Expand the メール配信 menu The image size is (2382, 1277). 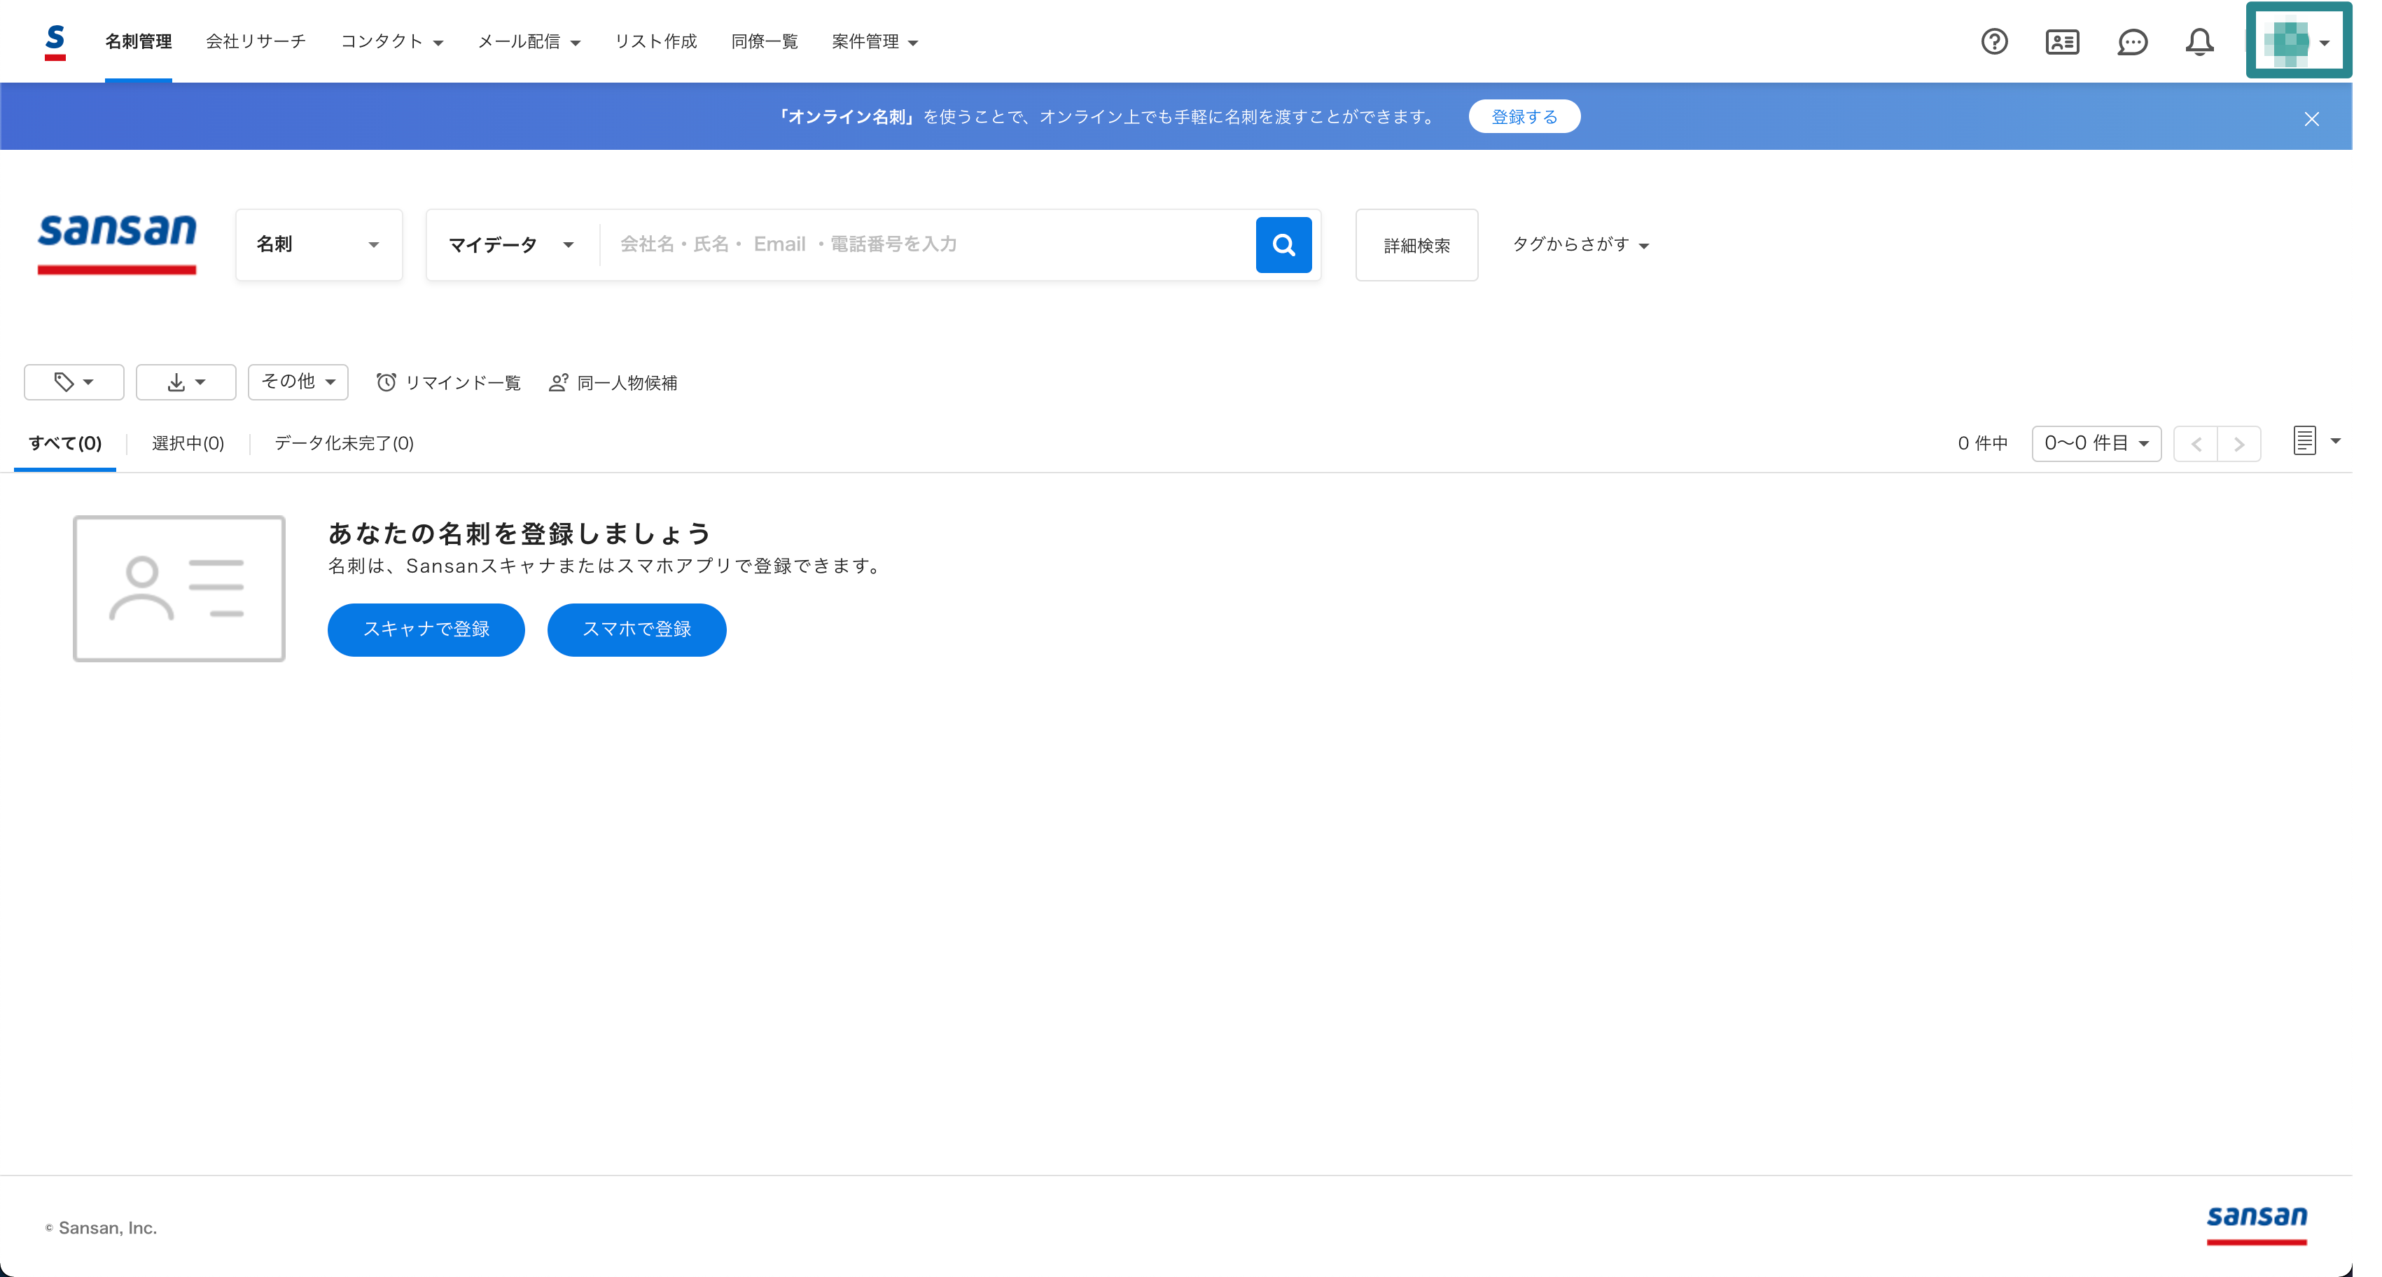pyautogui.click(x=529, y=41)
